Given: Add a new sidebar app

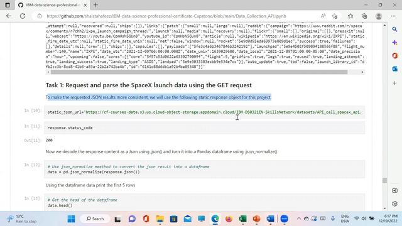Looking at the screenshot, I should click(x=394, y=83).
